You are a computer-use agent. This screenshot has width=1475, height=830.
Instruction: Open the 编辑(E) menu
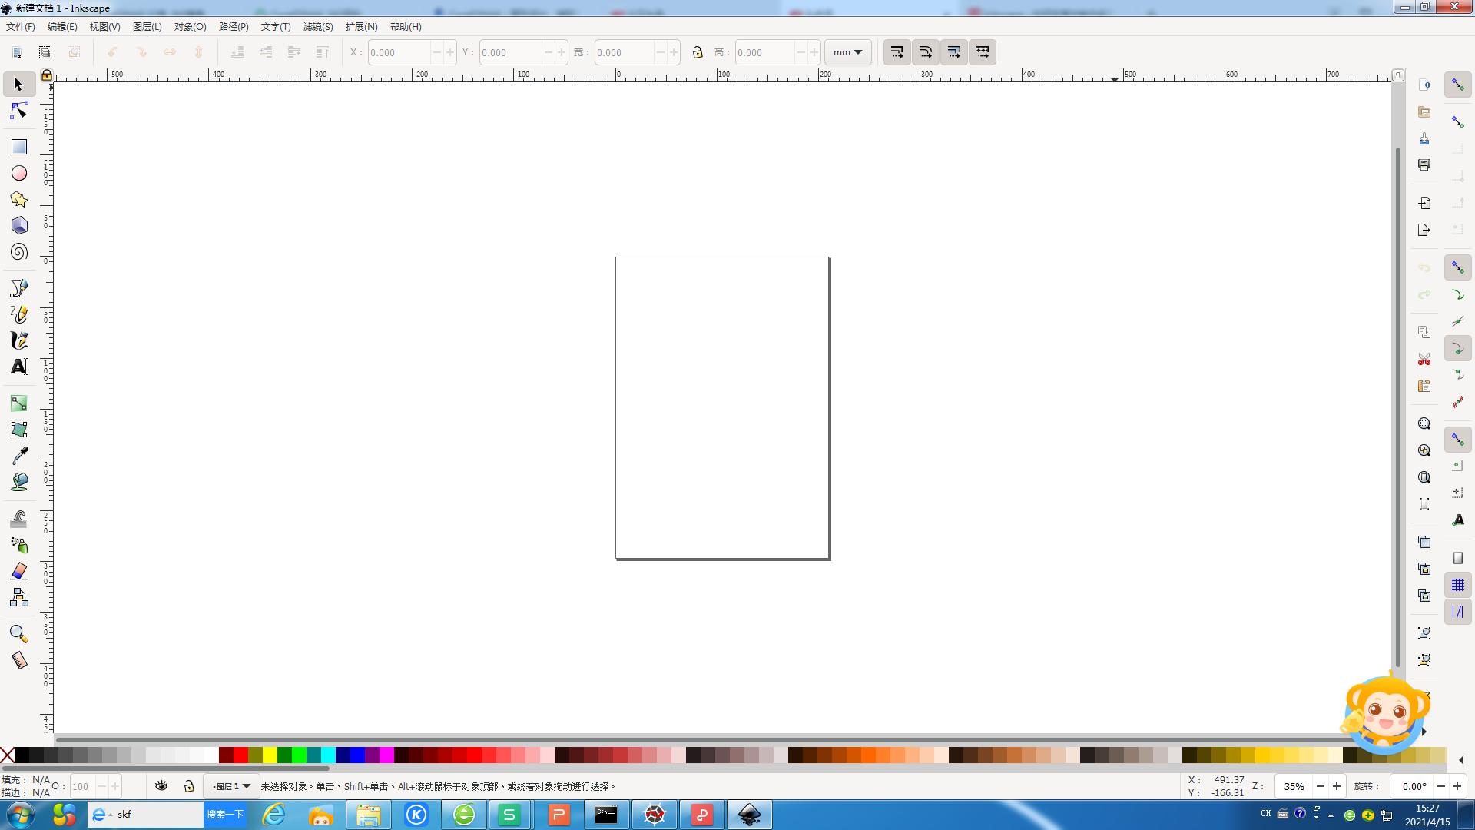[x=62, y=26]
